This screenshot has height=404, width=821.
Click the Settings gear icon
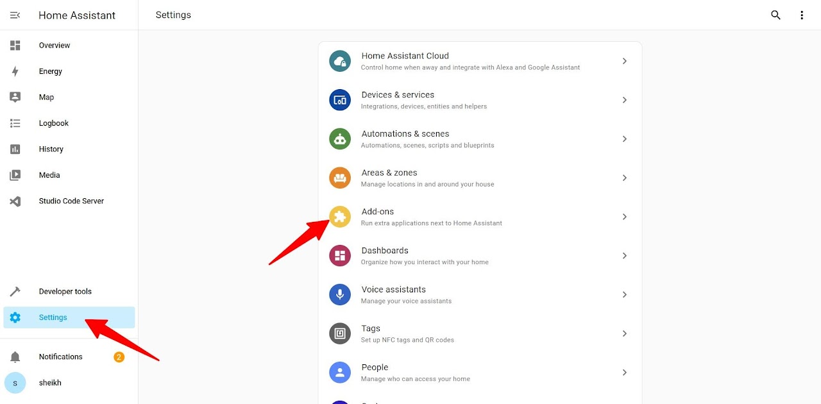(x=15, y=317)
